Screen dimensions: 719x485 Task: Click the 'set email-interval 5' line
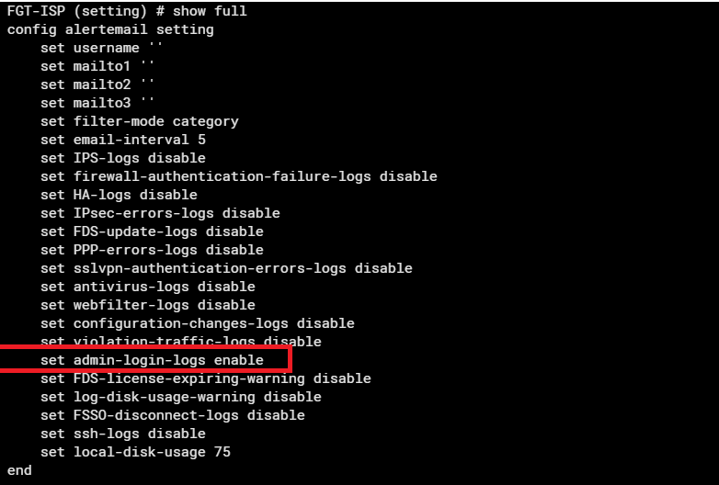[x=122, y=140]
